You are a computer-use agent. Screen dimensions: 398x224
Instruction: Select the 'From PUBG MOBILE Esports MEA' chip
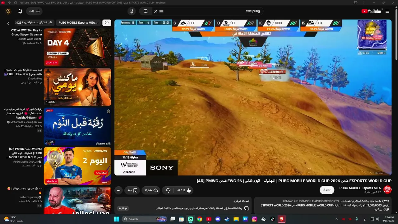click(79, 23)
